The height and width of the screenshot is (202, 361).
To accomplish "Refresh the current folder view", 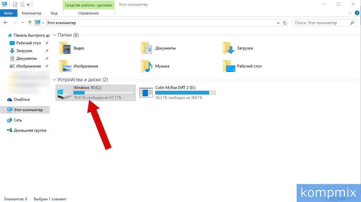I will tap(285, 23).
